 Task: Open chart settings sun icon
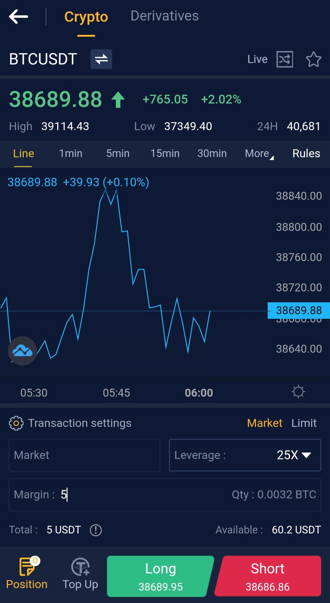[x=298, y=392]
